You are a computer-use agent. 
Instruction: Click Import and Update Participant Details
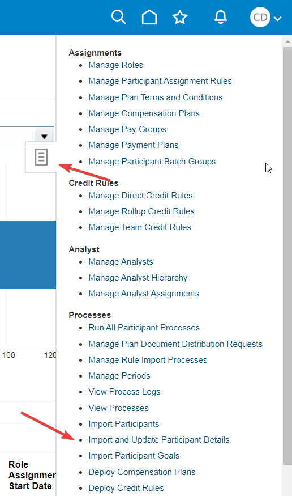[159, 440]
